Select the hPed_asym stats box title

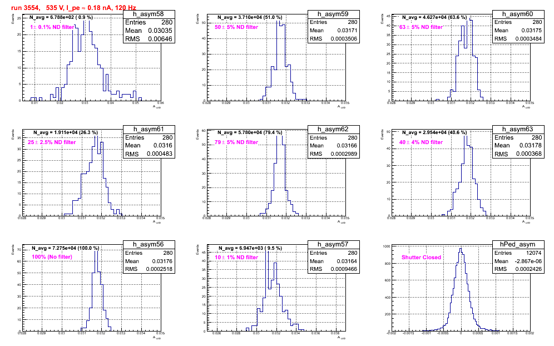(518, 245)
